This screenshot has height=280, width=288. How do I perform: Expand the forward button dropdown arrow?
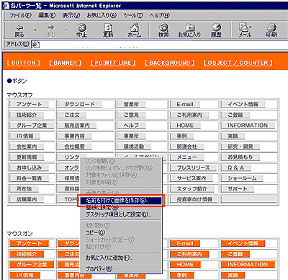66,30
